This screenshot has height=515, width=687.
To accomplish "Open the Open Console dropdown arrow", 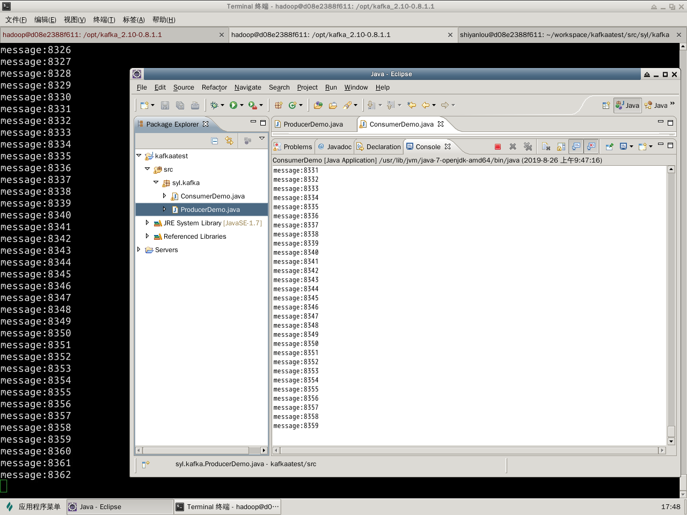I will click(651, 146).
